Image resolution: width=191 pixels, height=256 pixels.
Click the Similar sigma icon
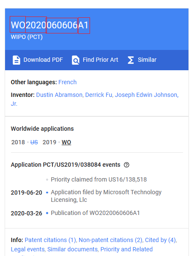(x=131, y=60)
